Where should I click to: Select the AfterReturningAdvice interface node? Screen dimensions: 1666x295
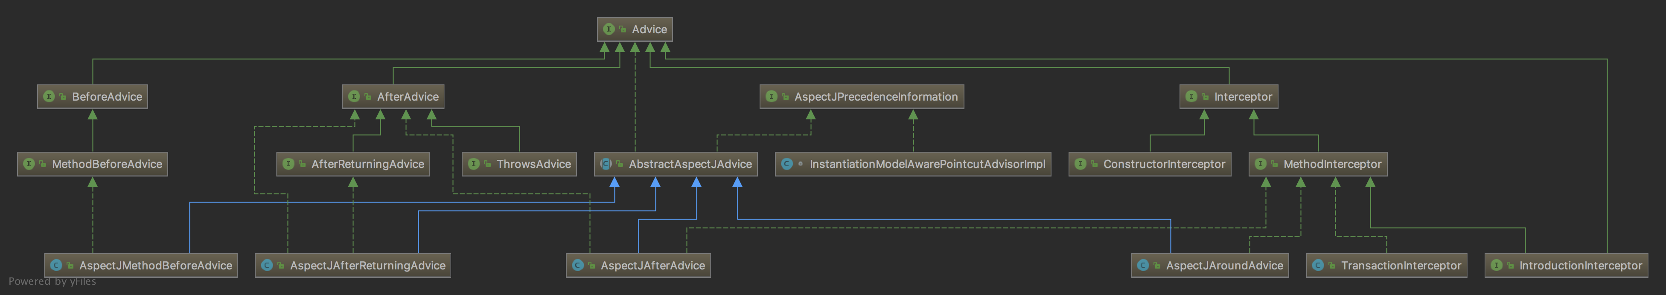[x=353, y=164]
